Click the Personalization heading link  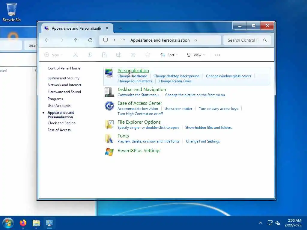point(133,70)
